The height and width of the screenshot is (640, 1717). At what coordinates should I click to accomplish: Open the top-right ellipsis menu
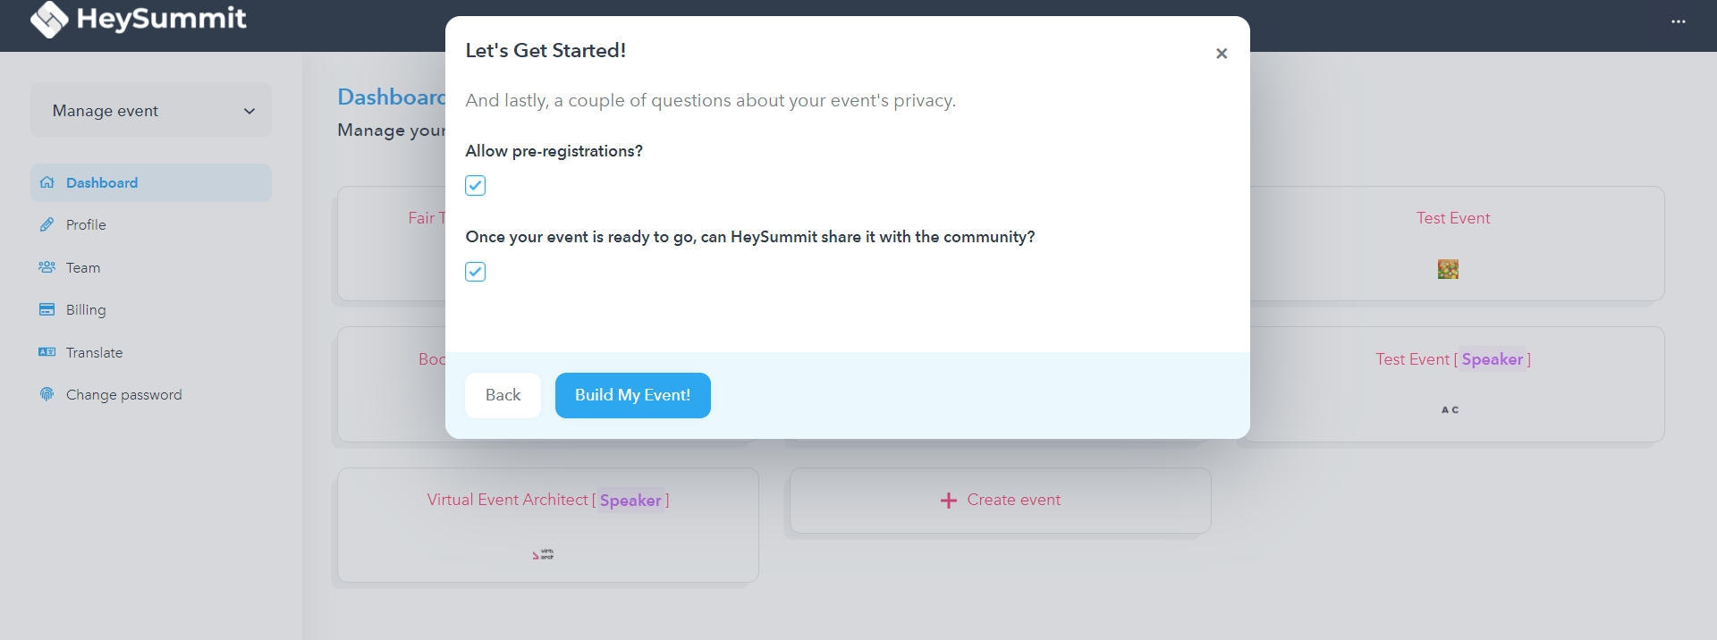click(1679, 21)
